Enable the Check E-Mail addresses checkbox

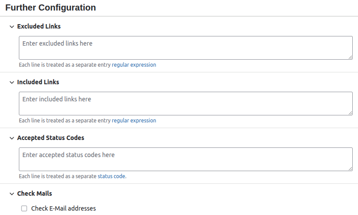[25, 208]
